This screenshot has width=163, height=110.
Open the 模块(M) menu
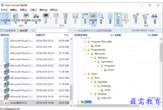[x=43, y=10]
